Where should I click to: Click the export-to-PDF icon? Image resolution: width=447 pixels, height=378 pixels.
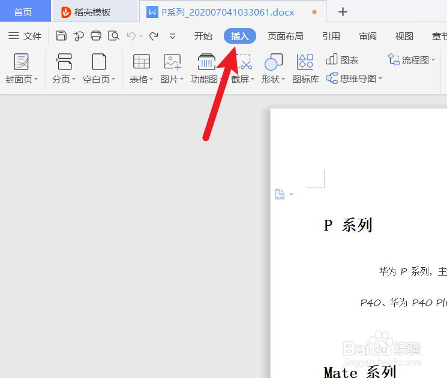coord(79,36)
